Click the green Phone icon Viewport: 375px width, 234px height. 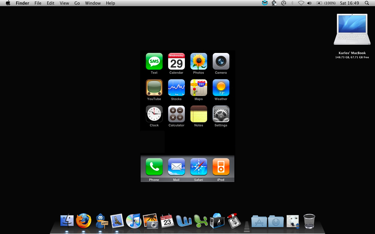coord(154,167)
